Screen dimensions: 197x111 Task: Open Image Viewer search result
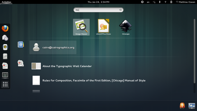pos(81,27)
